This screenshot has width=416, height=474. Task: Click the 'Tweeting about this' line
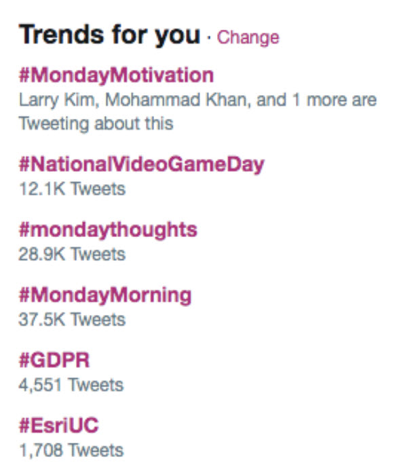point(96,124)
